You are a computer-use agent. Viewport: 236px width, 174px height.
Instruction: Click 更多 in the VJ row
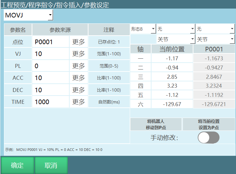[x=79, y=54]
